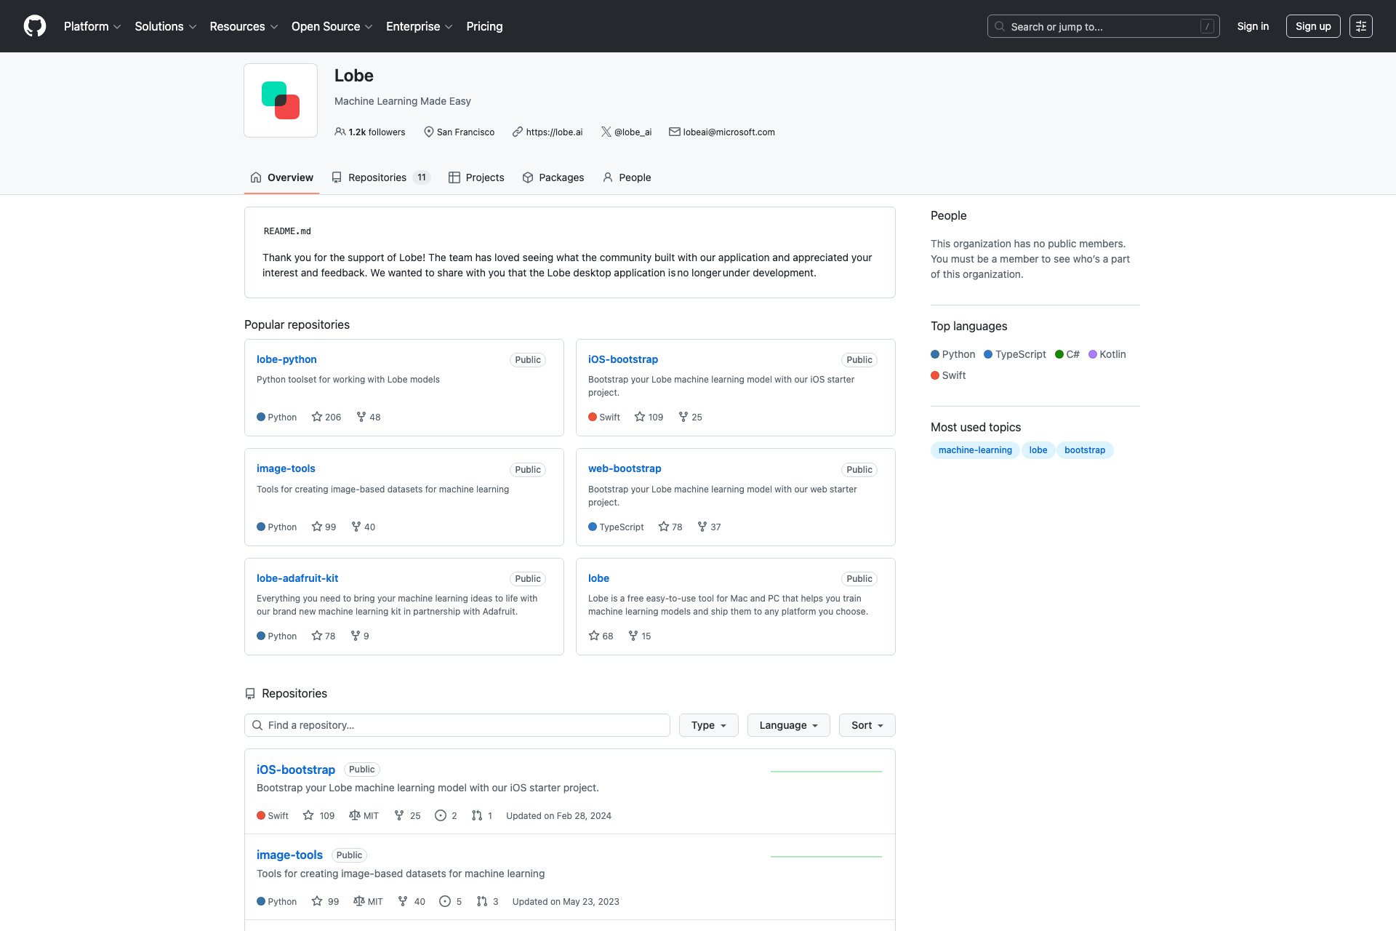Viewport: 1396px width, 931px height.
Task: Open the Language filter dropdown
Action: (x=788, y=725)
